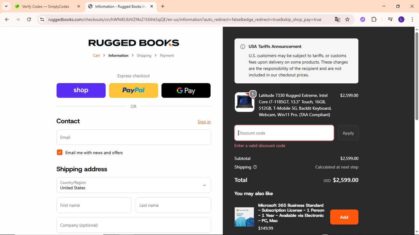Close the Information Rugged Books tab

click(152, 6)
